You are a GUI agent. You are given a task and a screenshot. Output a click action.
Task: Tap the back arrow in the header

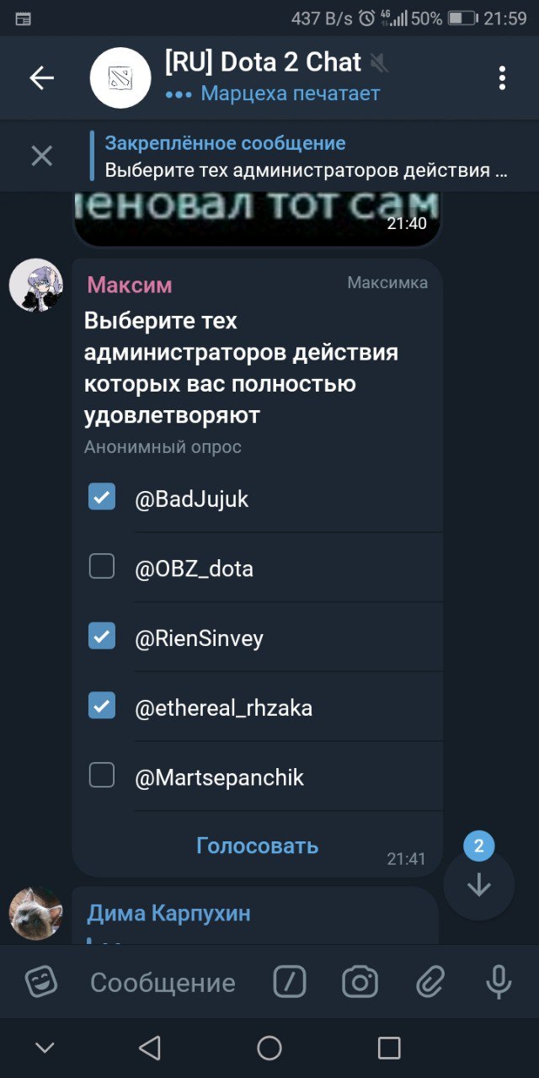(41, 78)
